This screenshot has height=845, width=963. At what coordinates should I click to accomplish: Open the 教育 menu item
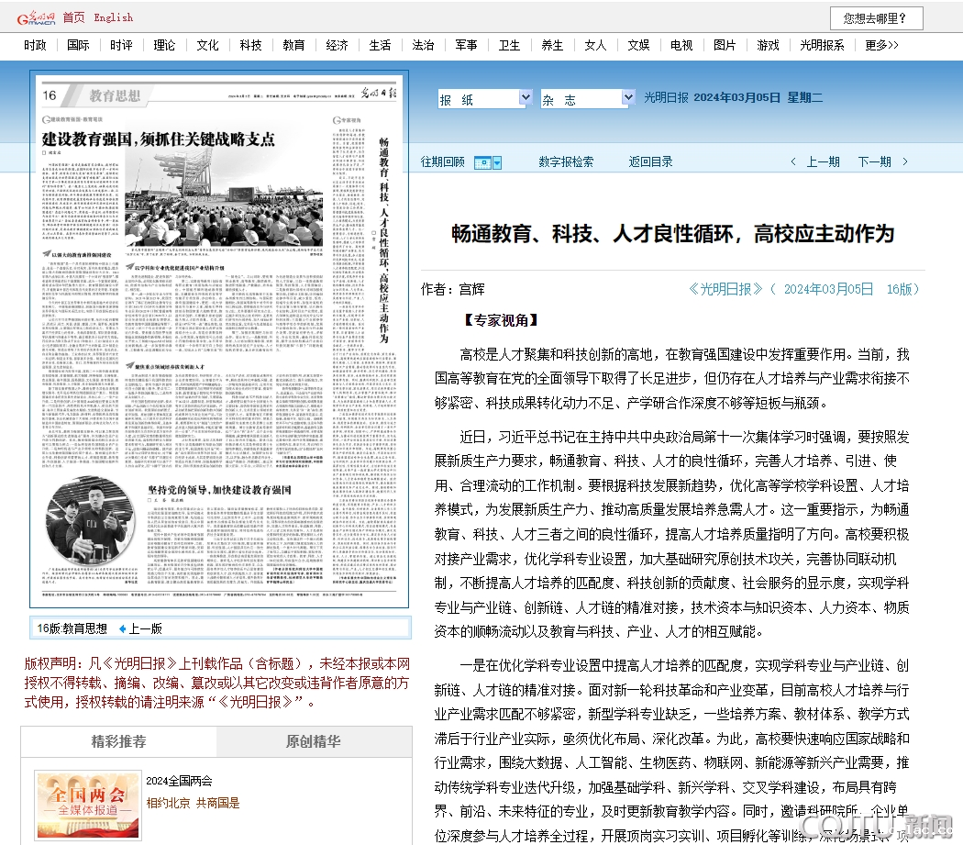click(x=293, y=45)
